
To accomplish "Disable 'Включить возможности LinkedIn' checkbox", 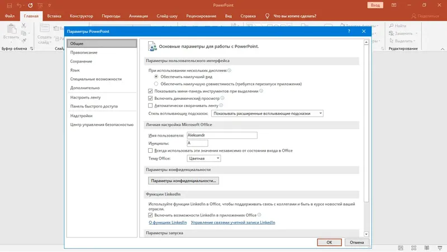I will click(150, 215).
